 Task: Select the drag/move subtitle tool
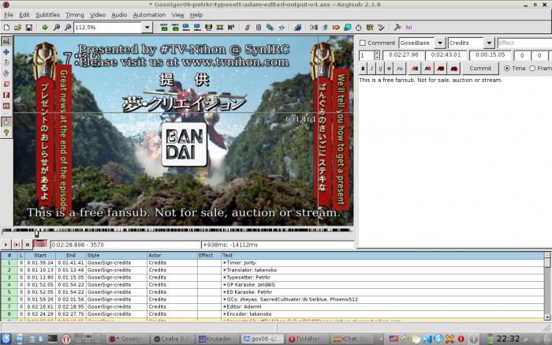6,52
